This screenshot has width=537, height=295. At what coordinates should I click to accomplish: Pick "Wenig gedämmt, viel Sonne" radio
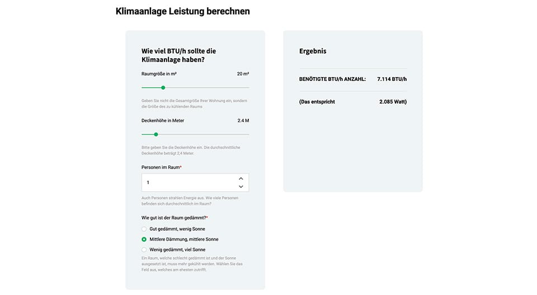(144, 249)
